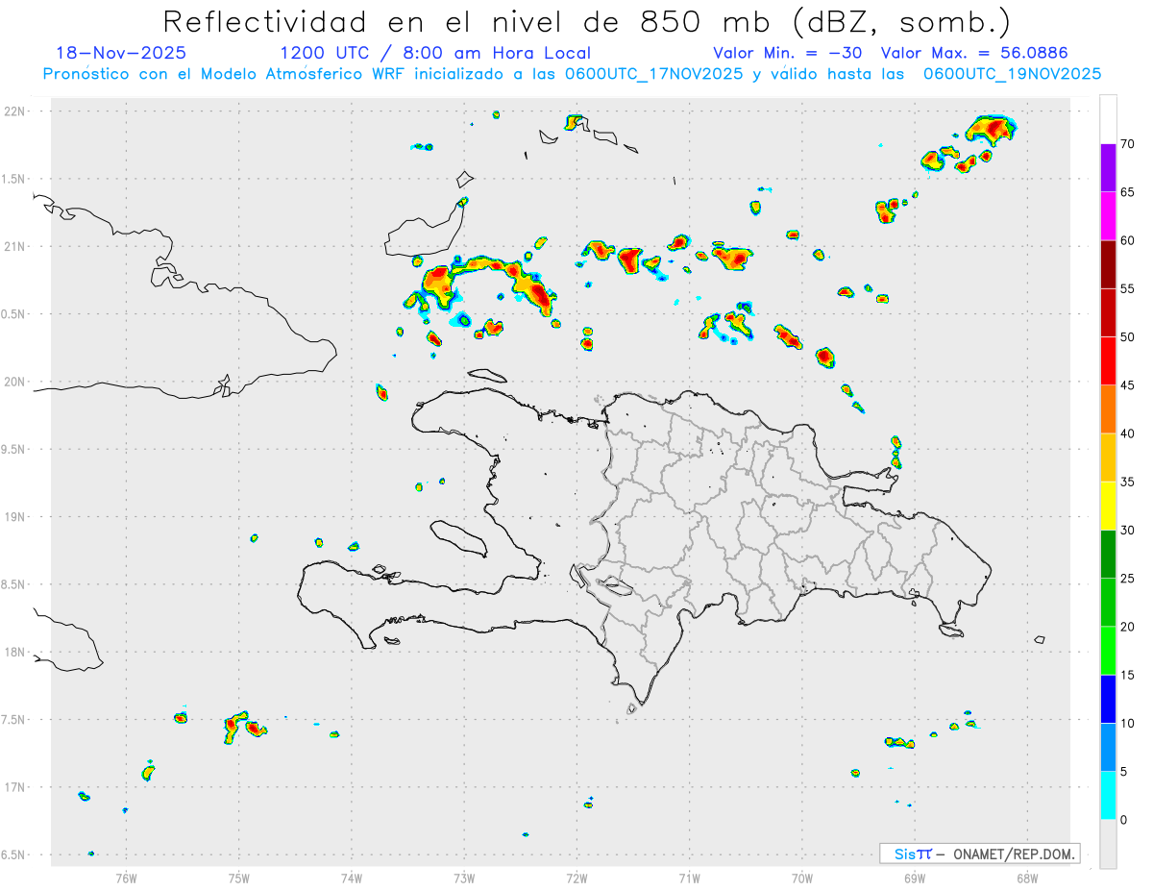
Task: Select the '72W' longitude label
Action: click(x=576, y=877)
